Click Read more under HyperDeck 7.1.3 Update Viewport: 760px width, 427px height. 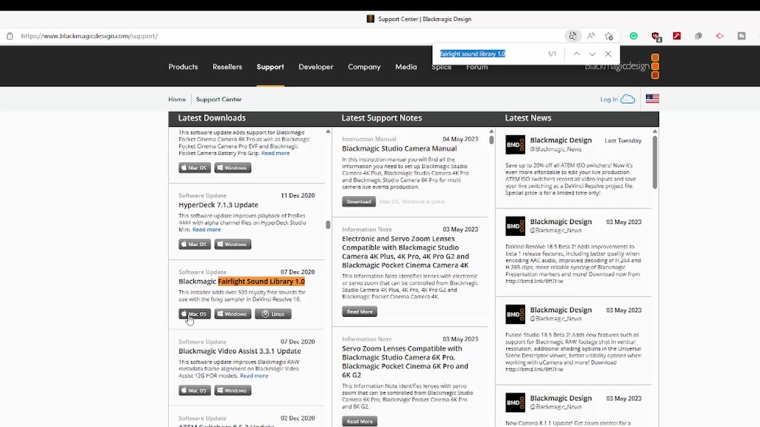(x=206, y=230)
